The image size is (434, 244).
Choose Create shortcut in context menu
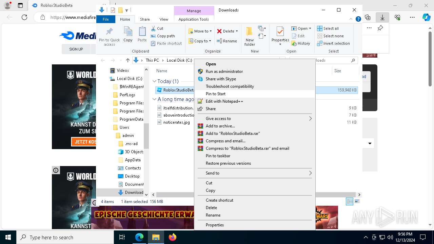pos(254,200)
